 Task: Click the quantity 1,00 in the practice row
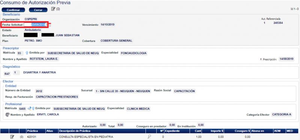198,137
